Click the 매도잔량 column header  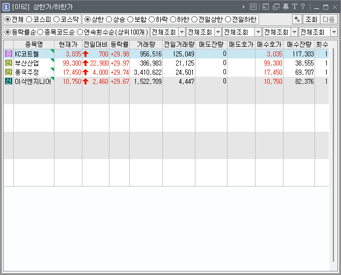[211, 45]
